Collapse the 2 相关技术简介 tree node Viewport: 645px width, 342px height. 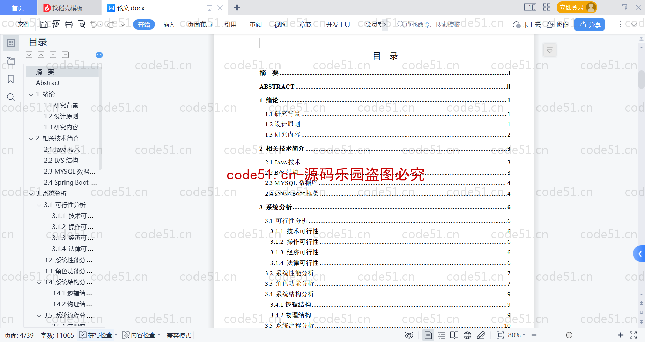(31, 138)
